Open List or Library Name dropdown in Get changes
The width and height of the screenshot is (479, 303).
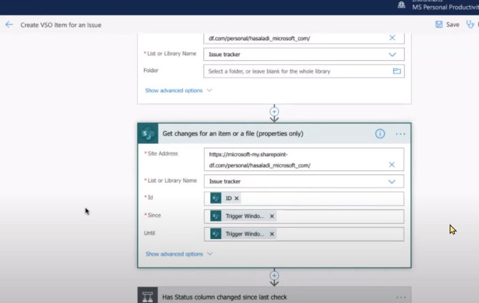coord(392,182)
